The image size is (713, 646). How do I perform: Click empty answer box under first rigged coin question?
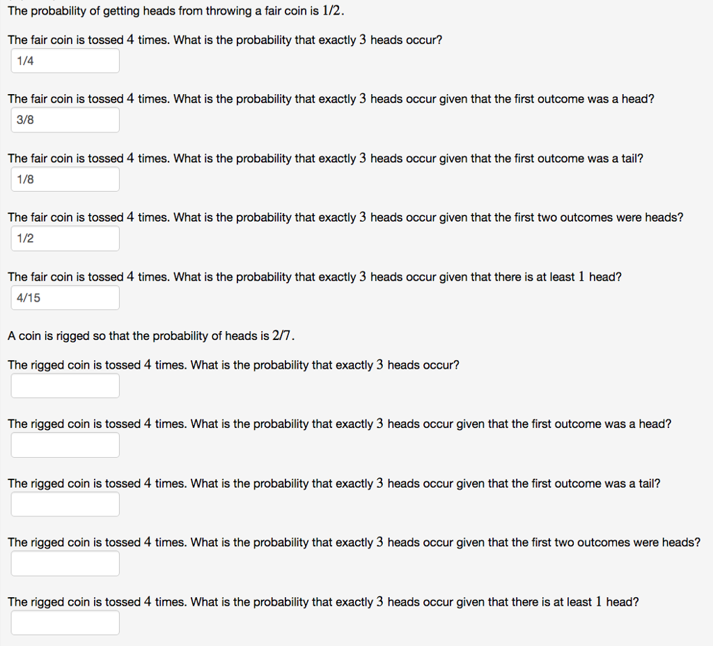(65, 385)
